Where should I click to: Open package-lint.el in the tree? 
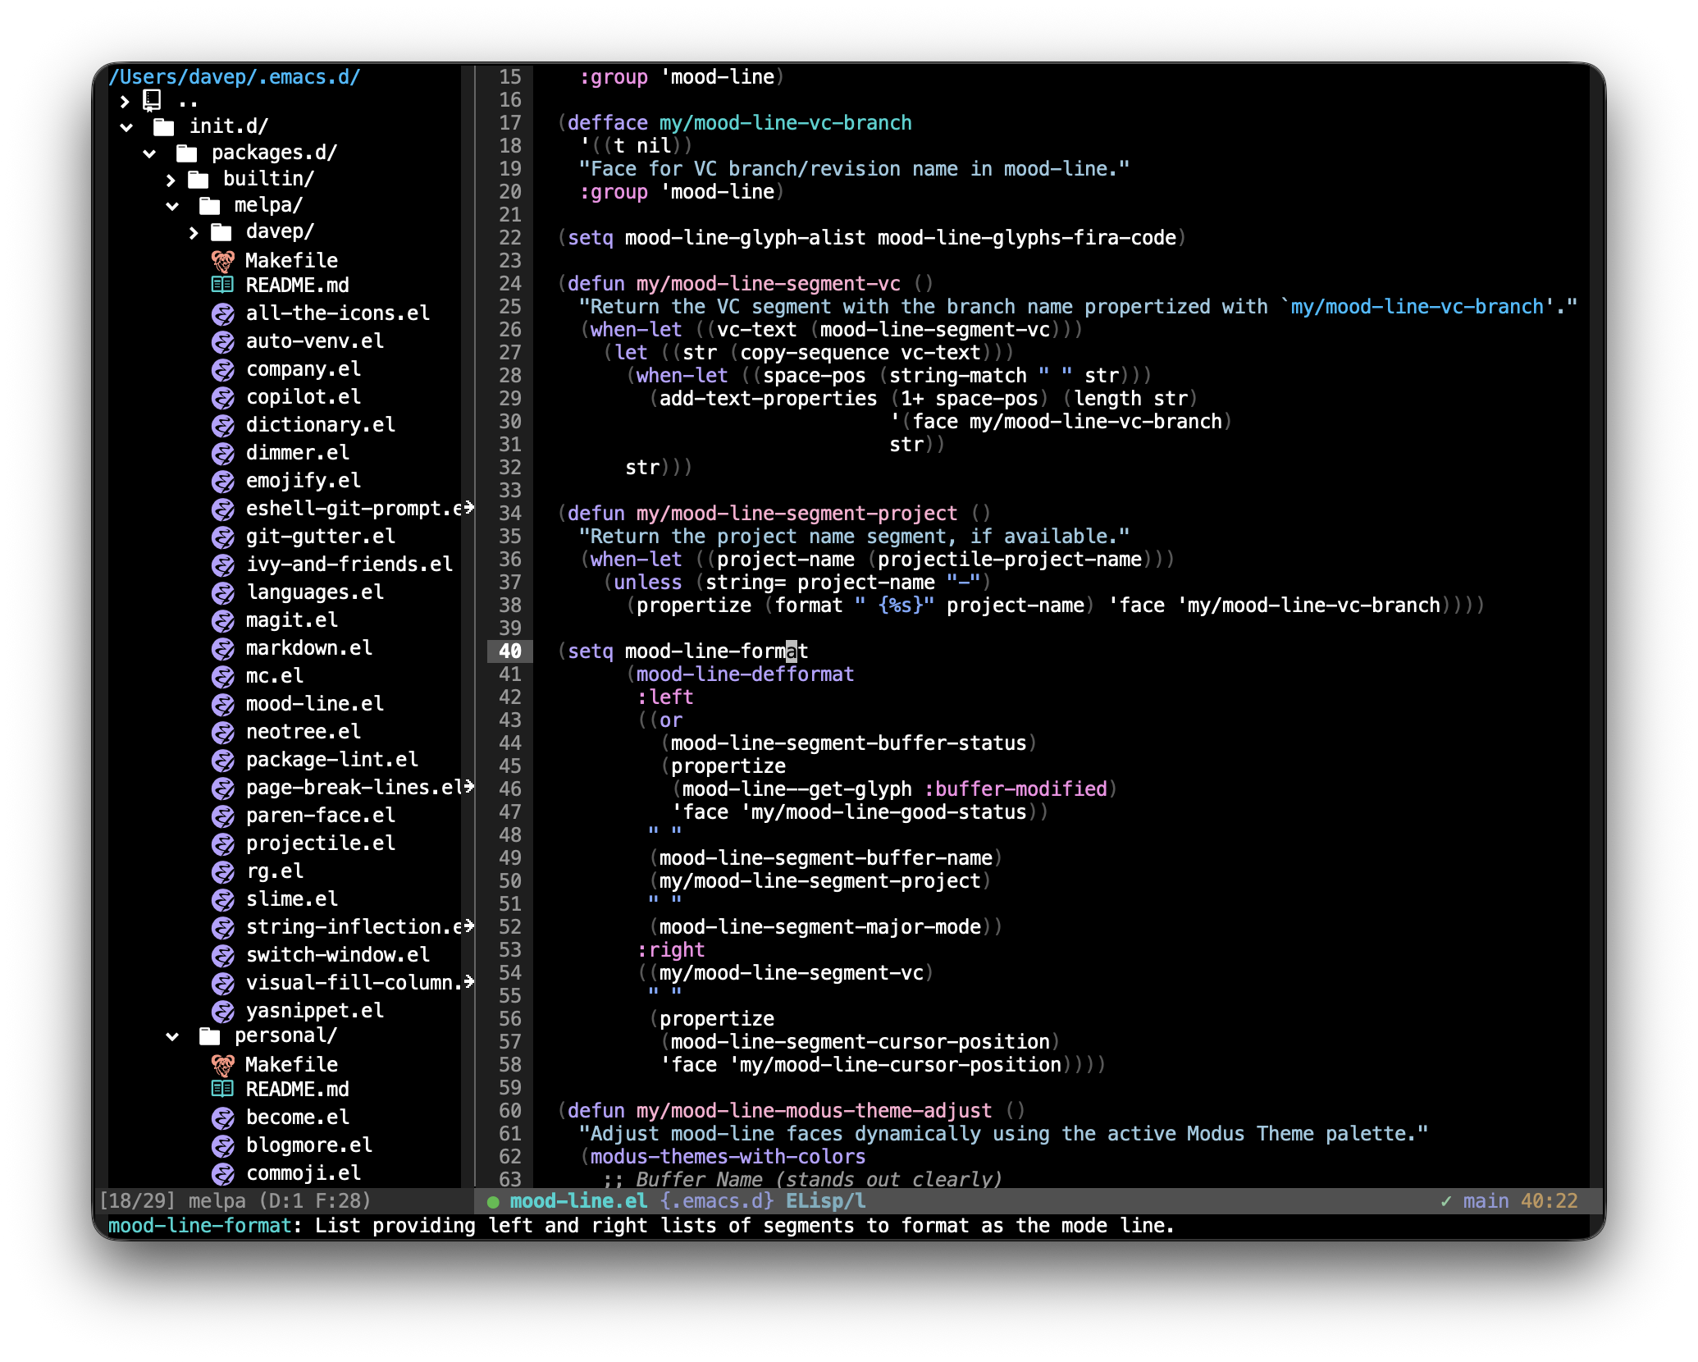[x=332, y=760]
